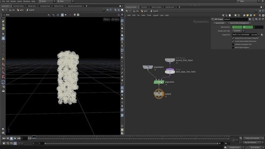265x149 pixels.
Task: Stop playback
Action: pyautogui.click(x=11, y=138)
